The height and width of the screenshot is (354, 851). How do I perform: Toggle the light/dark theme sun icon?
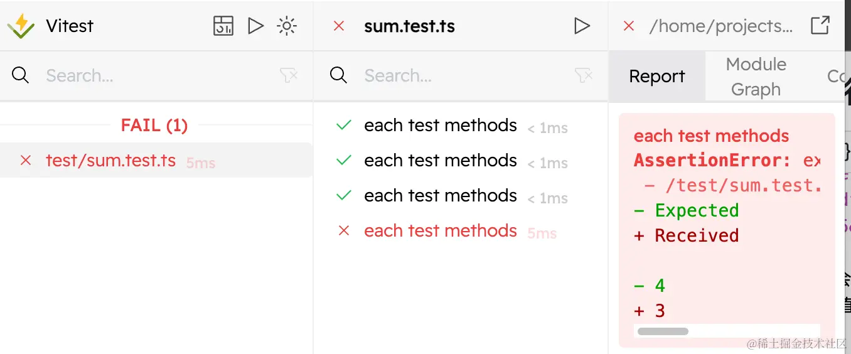287,26
